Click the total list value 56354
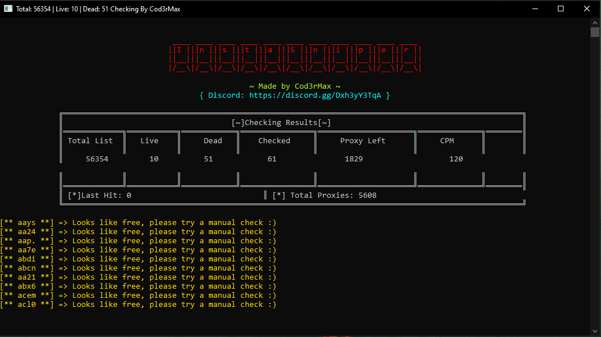Screen dimensions: 601x337 (x=97, y=159)
